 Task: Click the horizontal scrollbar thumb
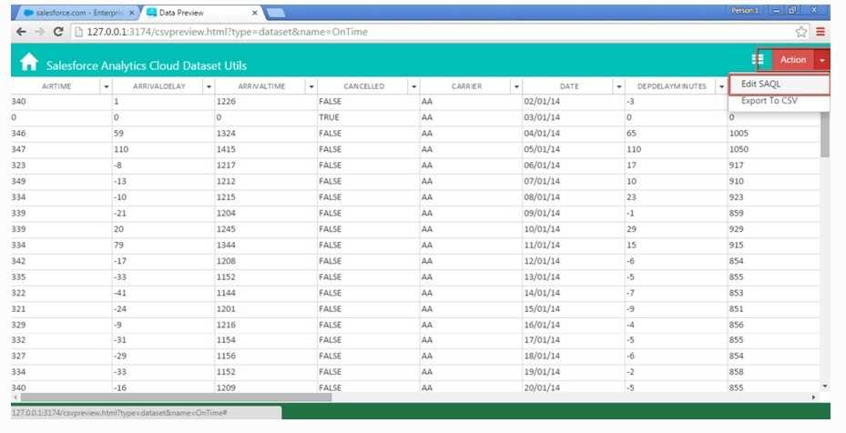click(176, 398)
